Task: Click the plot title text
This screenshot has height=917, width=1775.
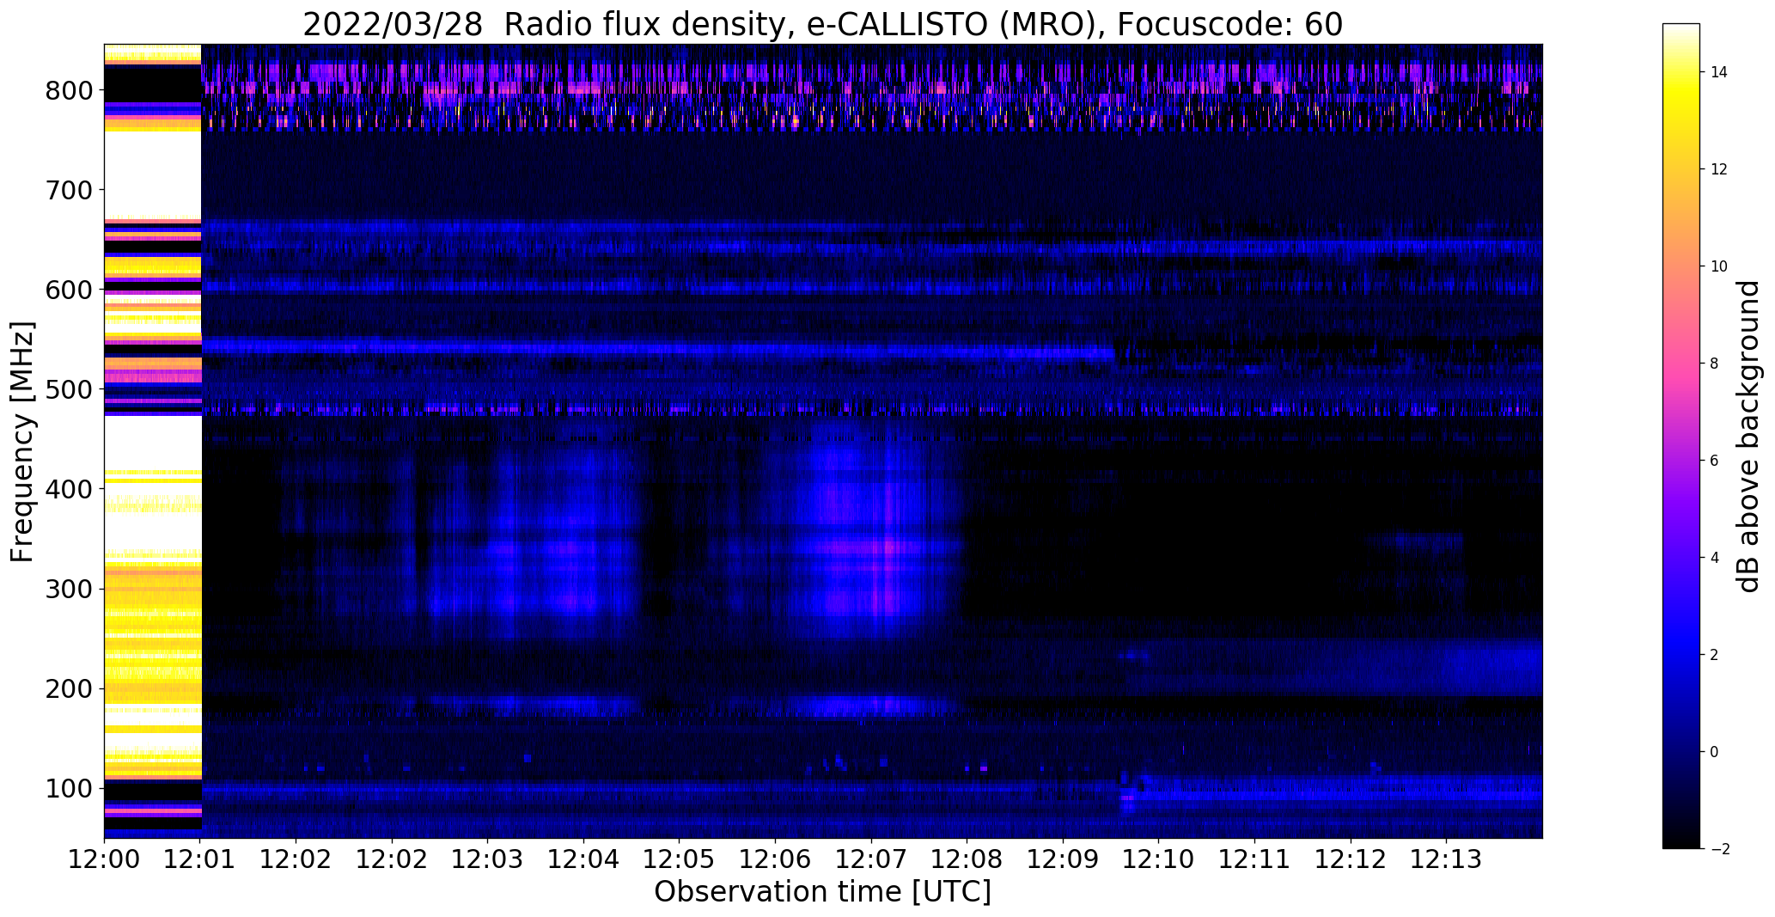Action: (x=822, y=25)
